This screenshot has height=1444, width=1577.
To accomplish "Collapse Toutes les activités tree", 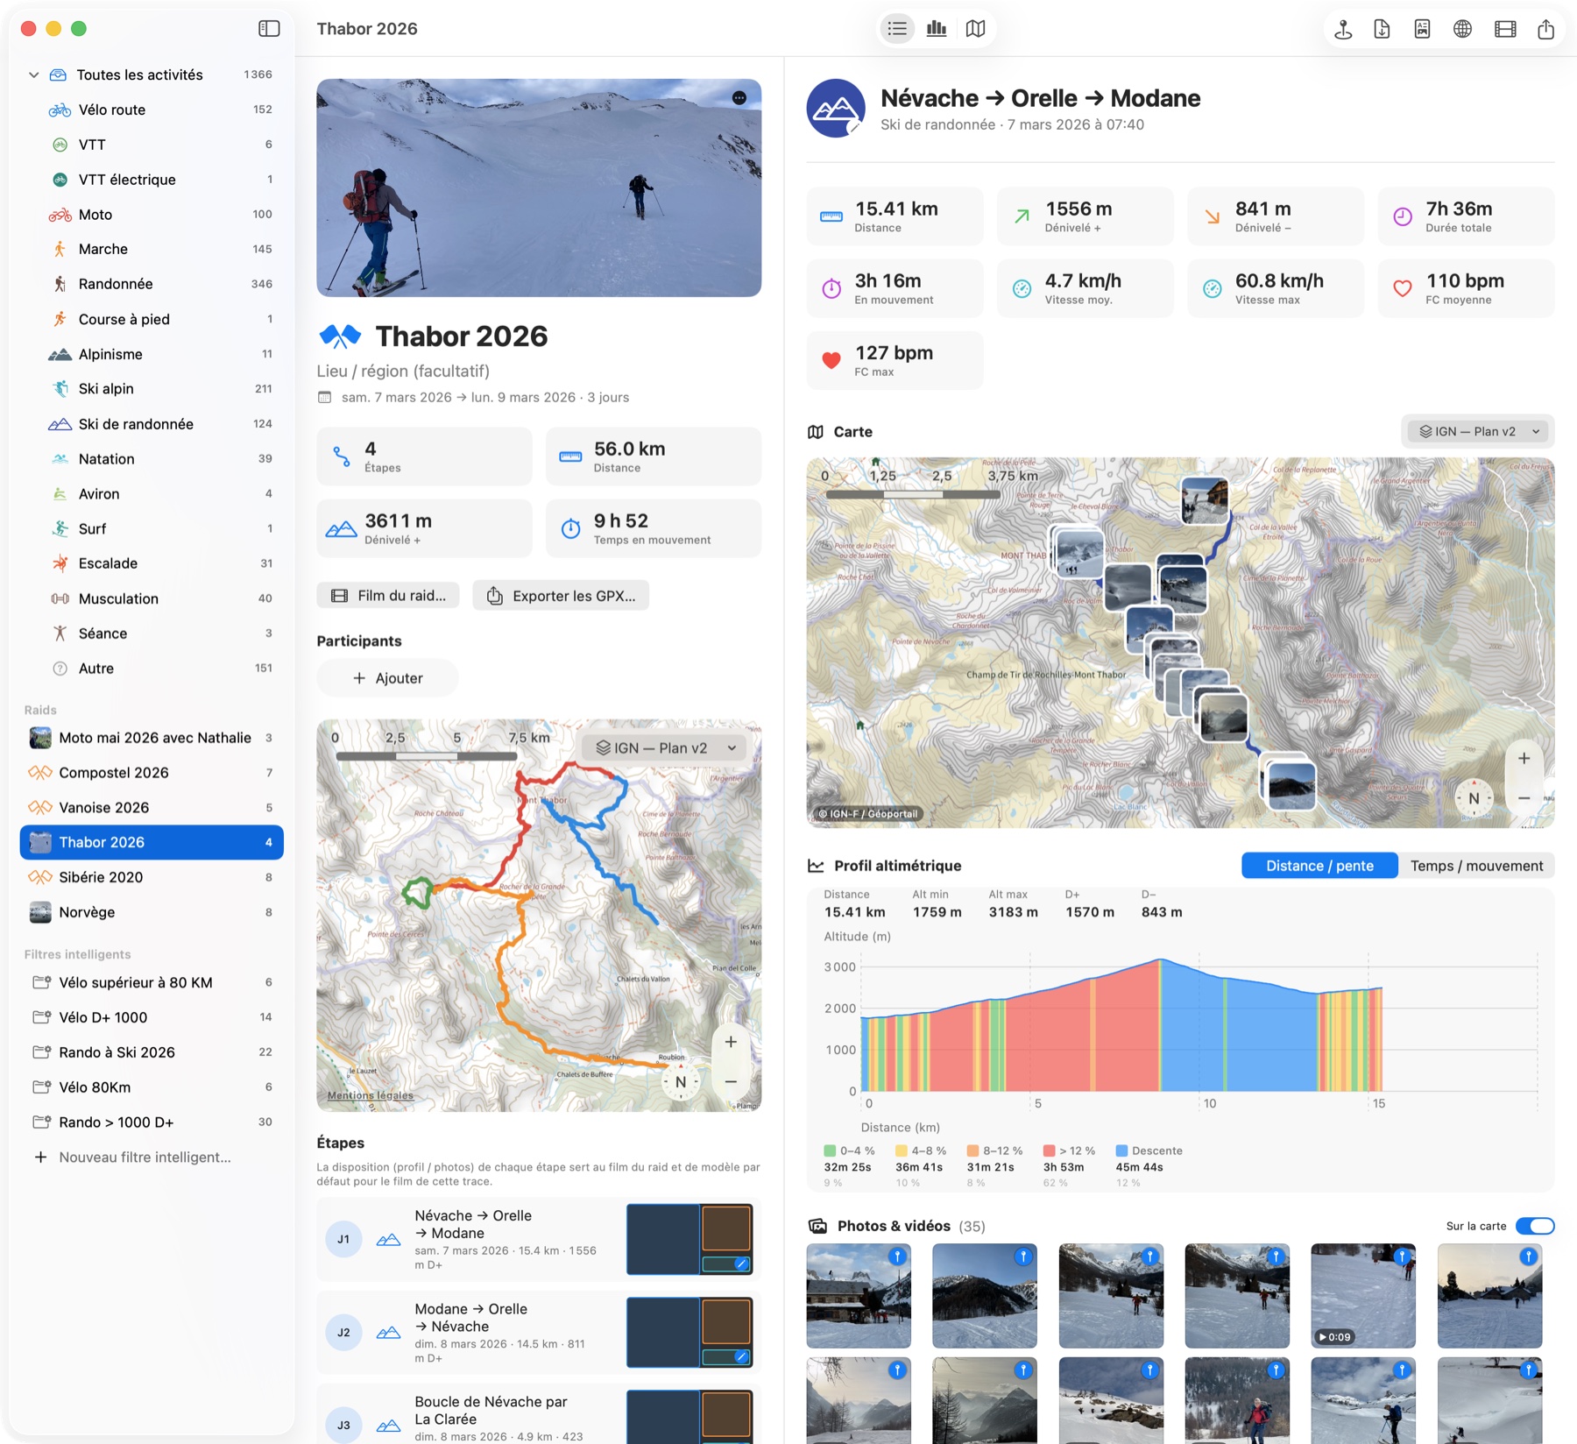I will [x=33, y=74].
